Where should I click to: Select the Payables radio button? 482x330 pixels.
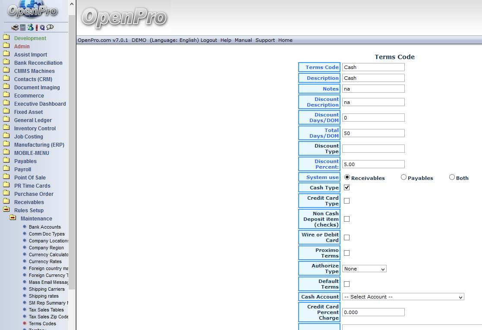pyautogui.click(x=403, y=177)
